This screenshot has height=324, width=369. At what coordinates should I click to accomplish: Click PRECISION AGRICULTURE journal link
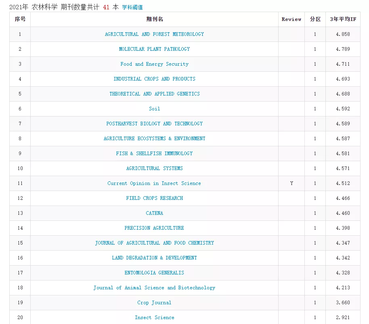154,228
